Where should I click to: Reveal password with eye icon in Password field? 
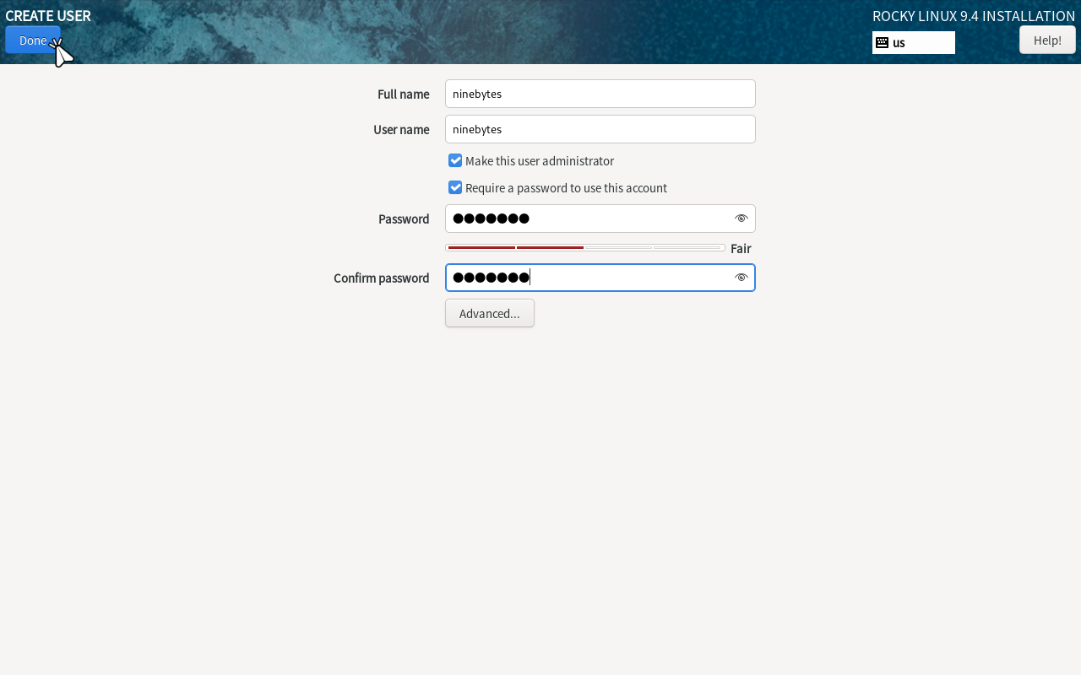click(741, 219)
